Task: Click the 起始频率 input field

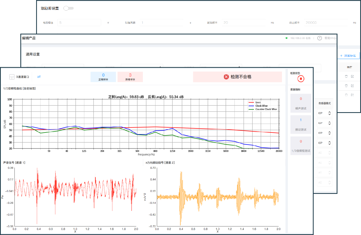Action: pos(243,23)
